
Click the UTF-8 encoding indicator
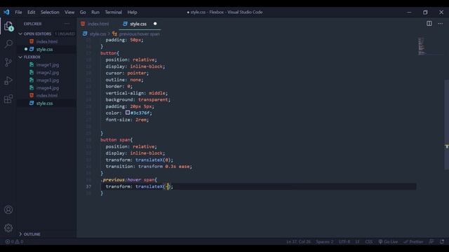344,241
